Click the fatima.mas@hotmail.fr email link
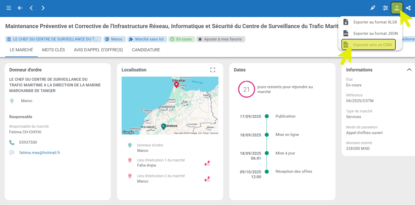Viewport: 415px width, 205px height. pyautogui.click(x=40, y=153)
